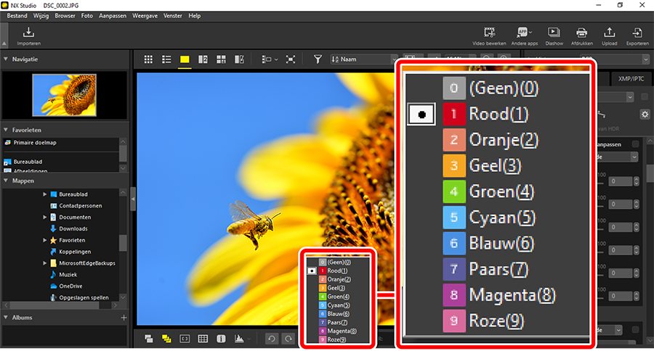The image size is (654, 351).
Task: Open settings gear in adjustments panel
Action: tap(645, 115)
